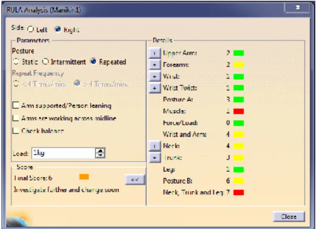Click the green Leg indicator
This screenshot has width=316, height=229.
click(x=238, y=169)
